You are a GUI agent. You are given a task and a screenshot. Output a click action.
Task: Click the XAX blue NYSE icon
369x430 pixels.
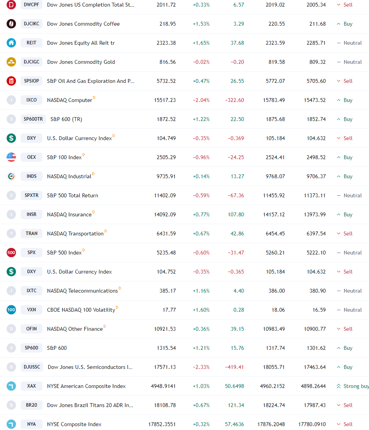tap(11, 386)
